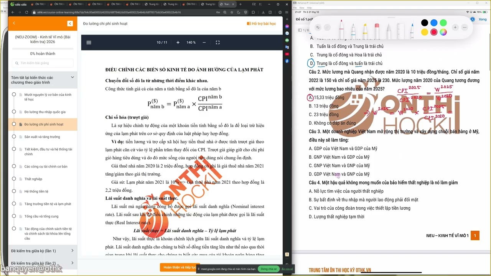Mark 'Đo lường thu nhập quốc gia' circle
This screenshot has height=276, width=491.
pyautogui.click(x=14, y=112)
